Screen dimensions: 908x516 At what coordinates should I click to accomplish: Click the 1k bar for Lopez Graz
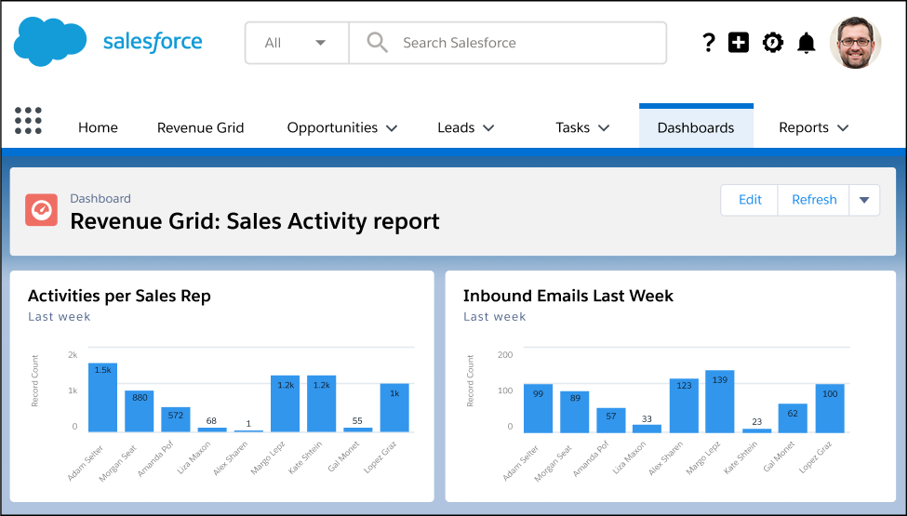(394, 408)
